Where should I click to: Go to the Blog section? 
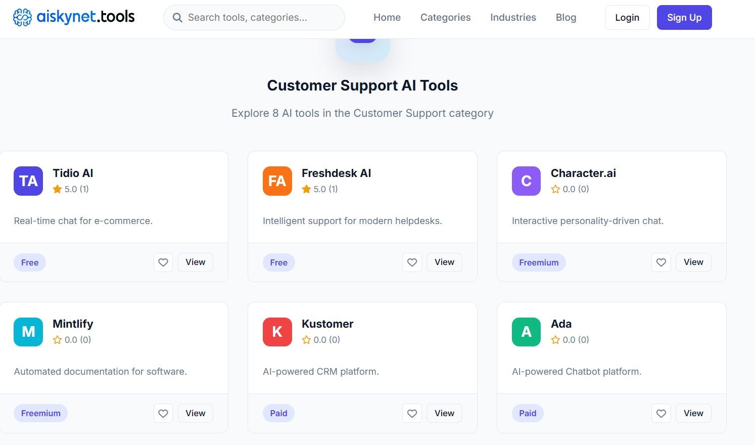(x=565, y=17)
